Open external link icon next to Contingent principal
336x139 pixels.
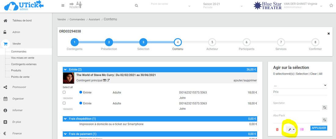108,80
